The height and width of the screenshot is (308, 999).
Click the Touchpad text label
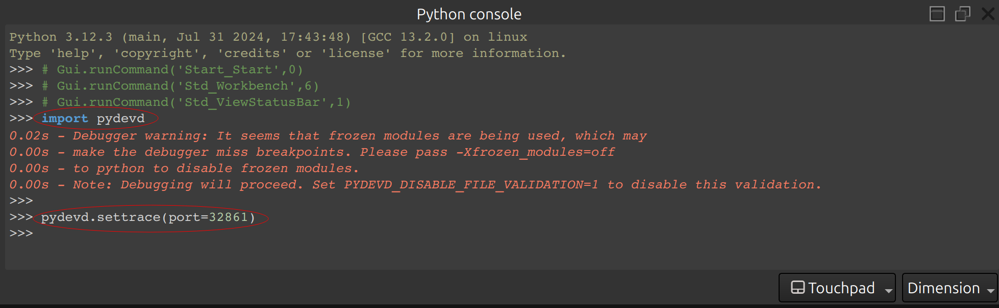[x=841, y=288]
